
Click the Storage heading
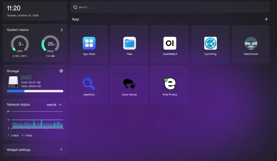tap(13, 71)
